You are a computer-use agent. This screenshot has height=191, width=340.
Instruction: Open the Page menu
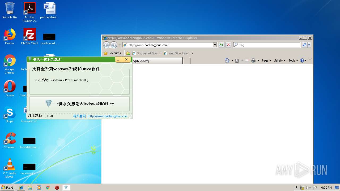[266, 60]
